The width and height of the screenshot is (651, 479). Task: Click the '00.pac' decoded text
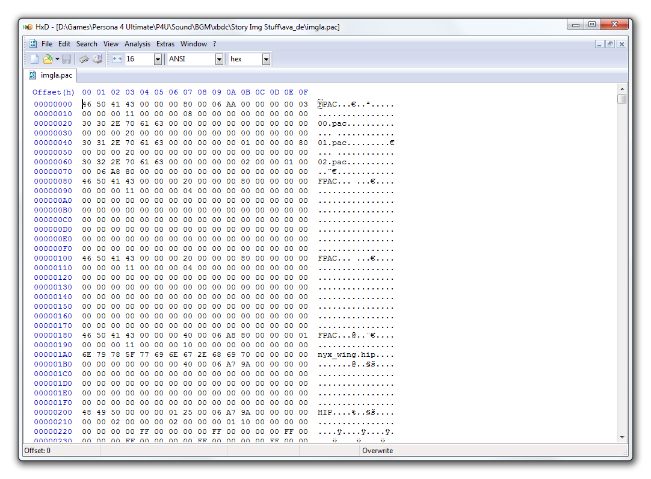pos(332,124)
